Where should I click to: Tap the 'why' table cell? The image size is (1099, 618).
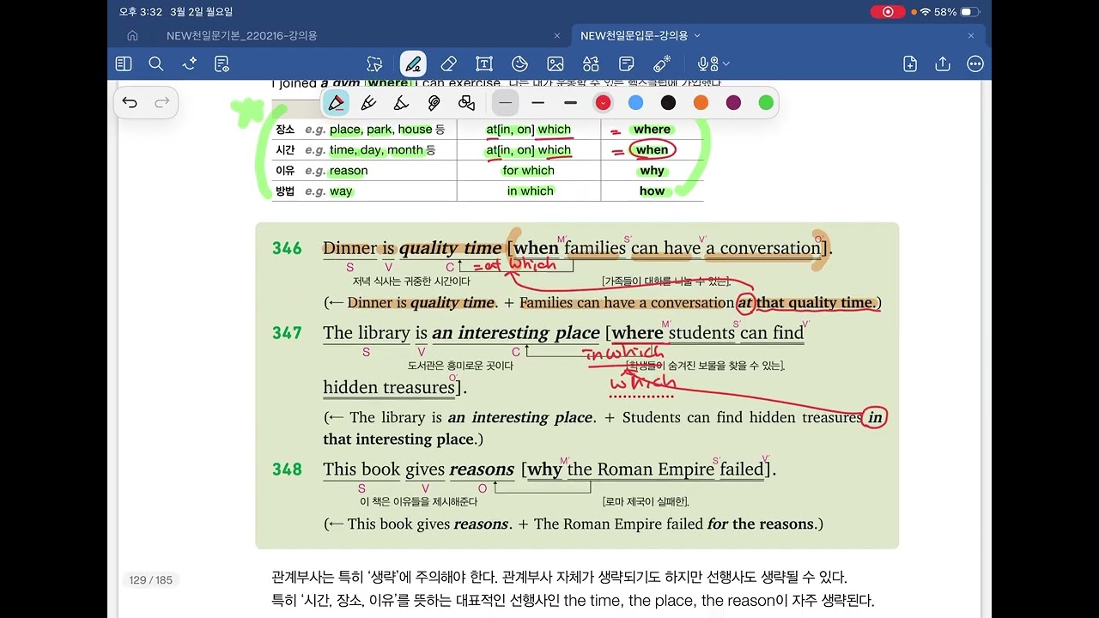coord(653,171)
